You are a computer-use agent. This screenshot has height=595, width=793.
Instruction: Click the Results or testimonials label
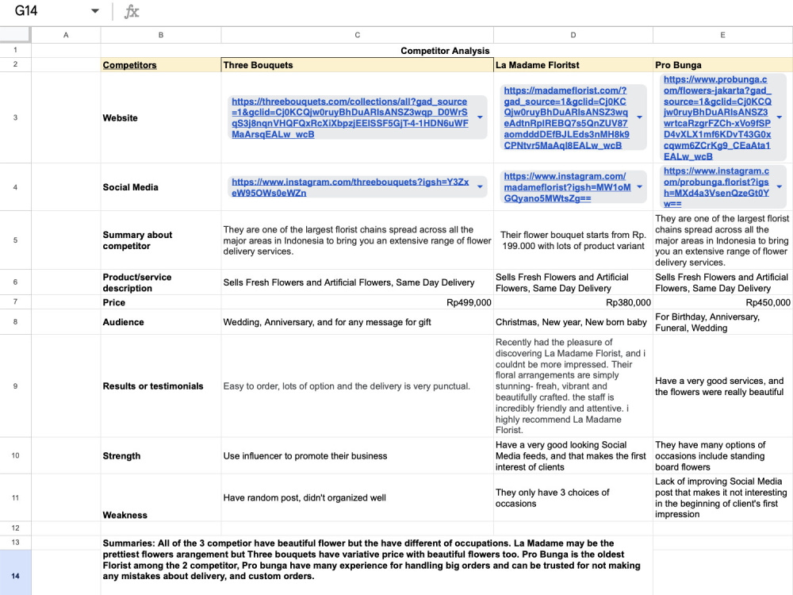click(153, 386)
